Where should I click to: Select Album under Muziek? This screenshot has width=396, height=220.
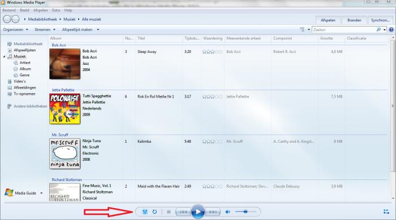pos(22,69)
